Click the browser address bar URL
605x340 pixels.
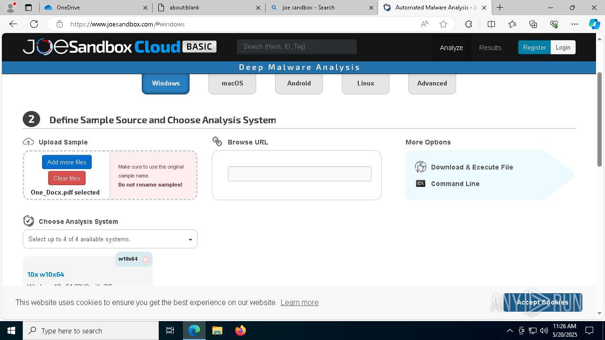coord(128,24)
